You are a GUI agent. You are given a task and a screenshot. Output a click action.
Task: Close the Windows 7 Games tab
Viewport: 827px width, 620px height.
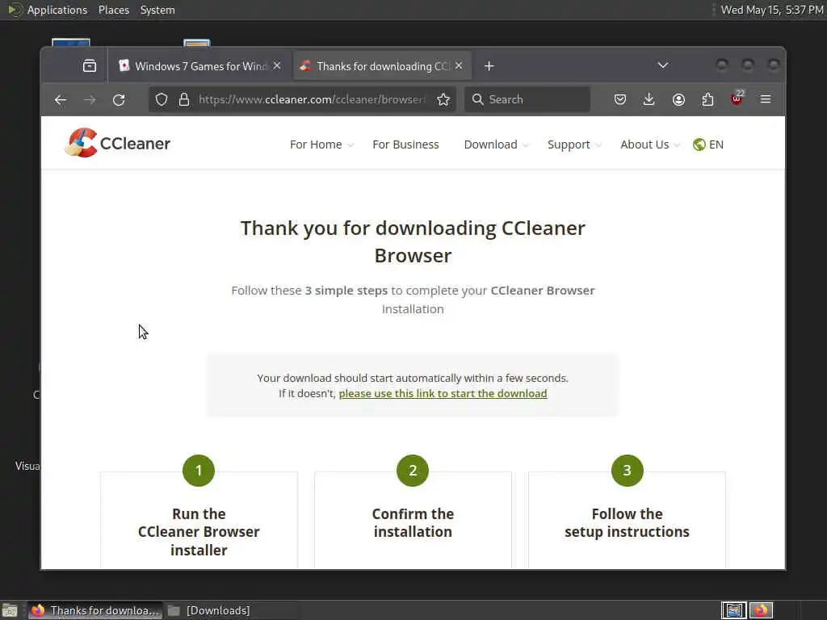[x=278, y=65]
